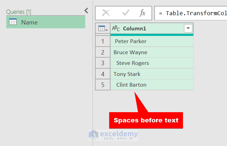
Task: Click the Peter Parker cell
Action: (131, 41)
